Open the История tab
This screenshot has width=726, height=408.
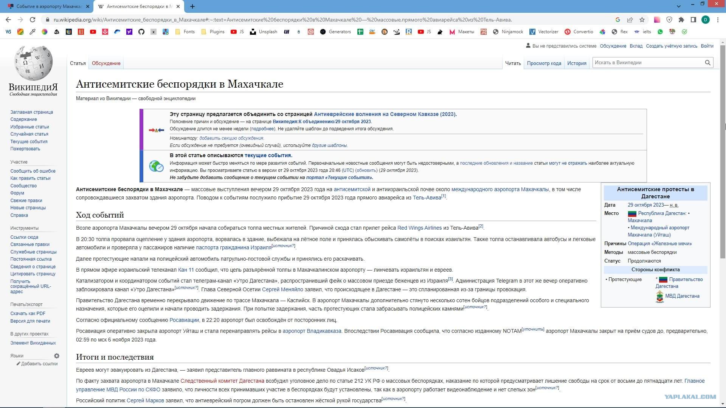pos(577,63)
